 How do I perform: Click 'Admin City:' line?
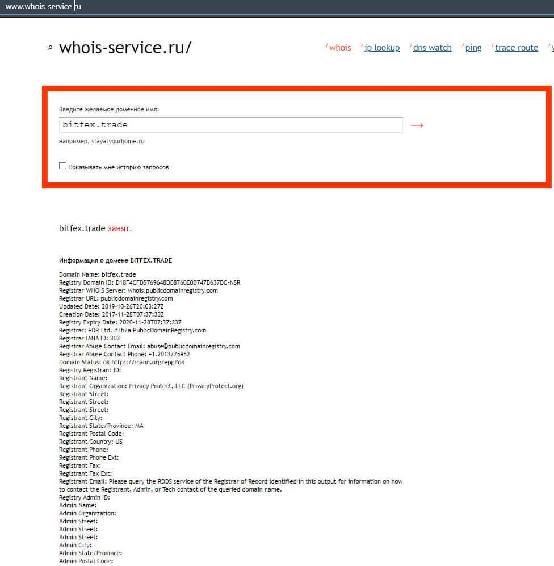tap(75, 545)
